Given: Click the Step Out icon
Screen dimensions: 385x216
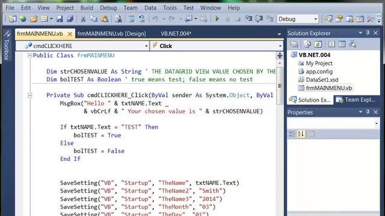Looking at the screenshot, I should click(x=270, y=19).
